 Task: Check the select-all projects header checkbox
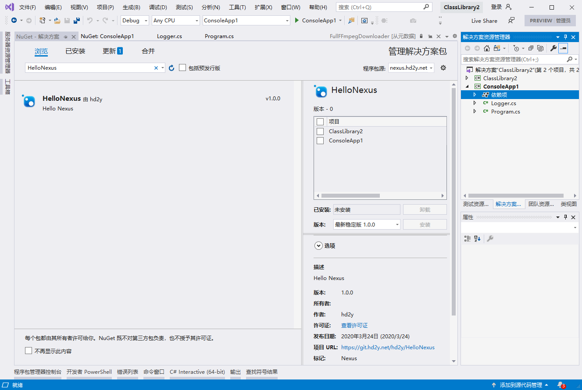320,122
